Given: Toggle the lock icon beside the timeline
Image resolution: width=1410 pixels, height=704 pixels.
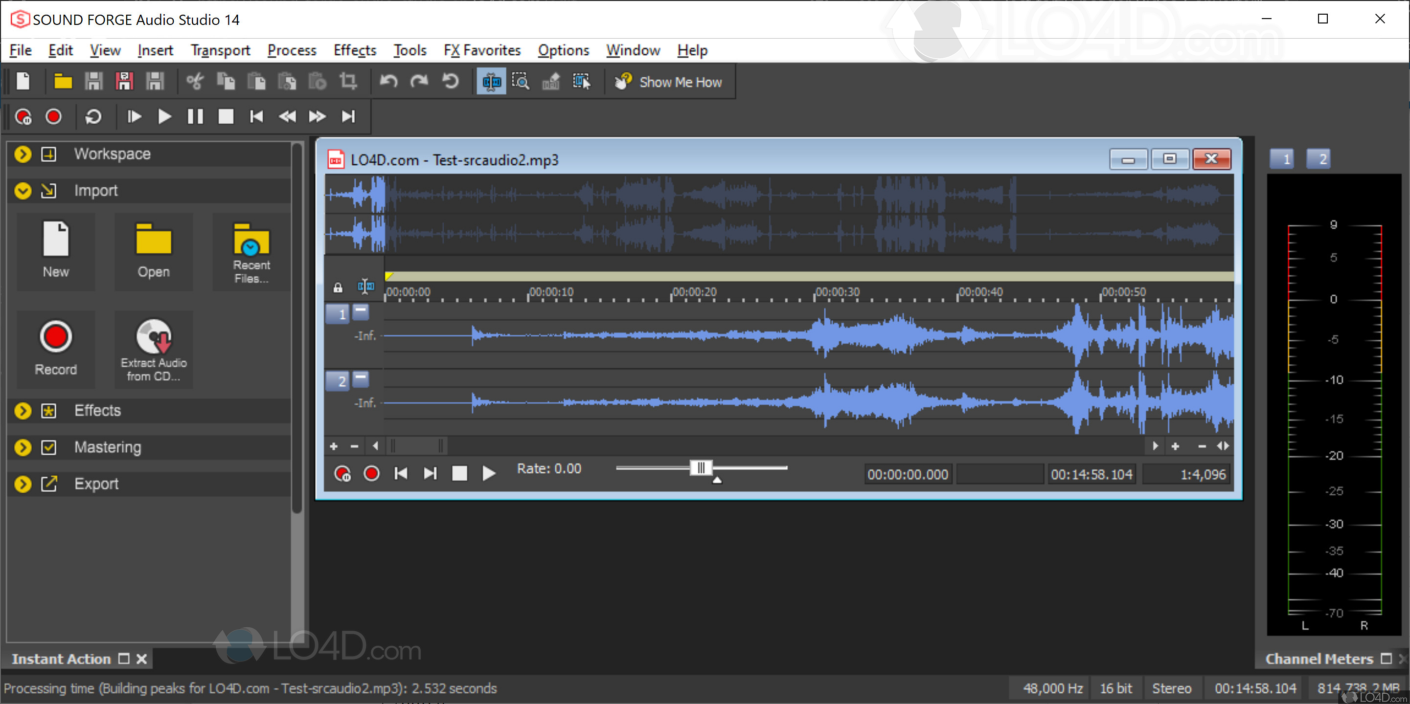Looking at the screenshot, I should tap(338, 288).
